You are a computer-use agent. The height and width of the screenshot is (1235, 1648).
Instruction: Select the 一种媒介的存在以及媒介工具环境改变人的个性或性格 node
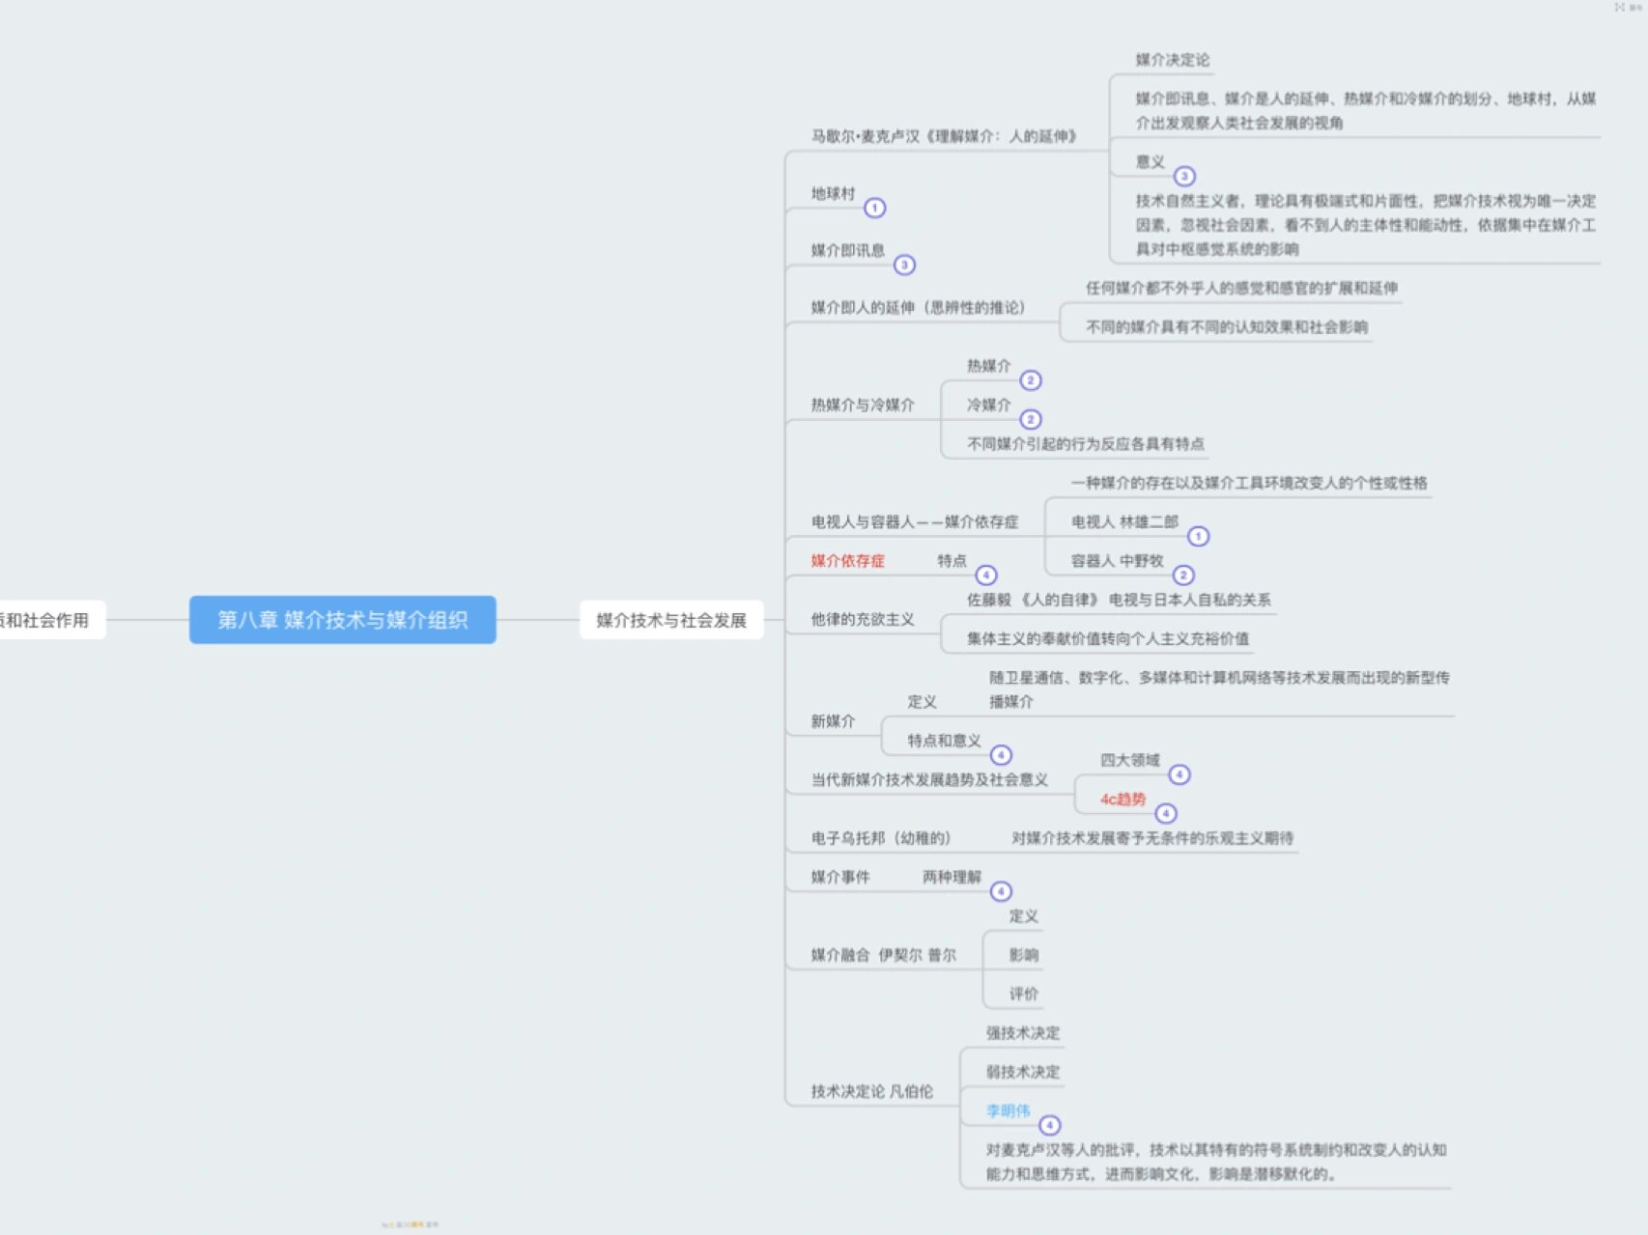1248,483
